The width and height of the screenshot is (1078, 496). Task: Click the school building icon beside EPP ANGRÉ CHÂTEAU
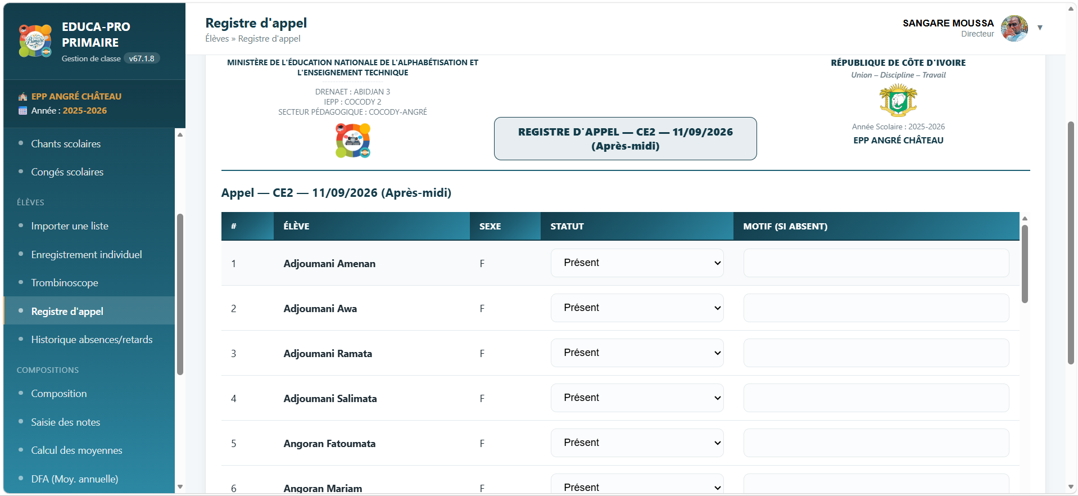point(22,97)
